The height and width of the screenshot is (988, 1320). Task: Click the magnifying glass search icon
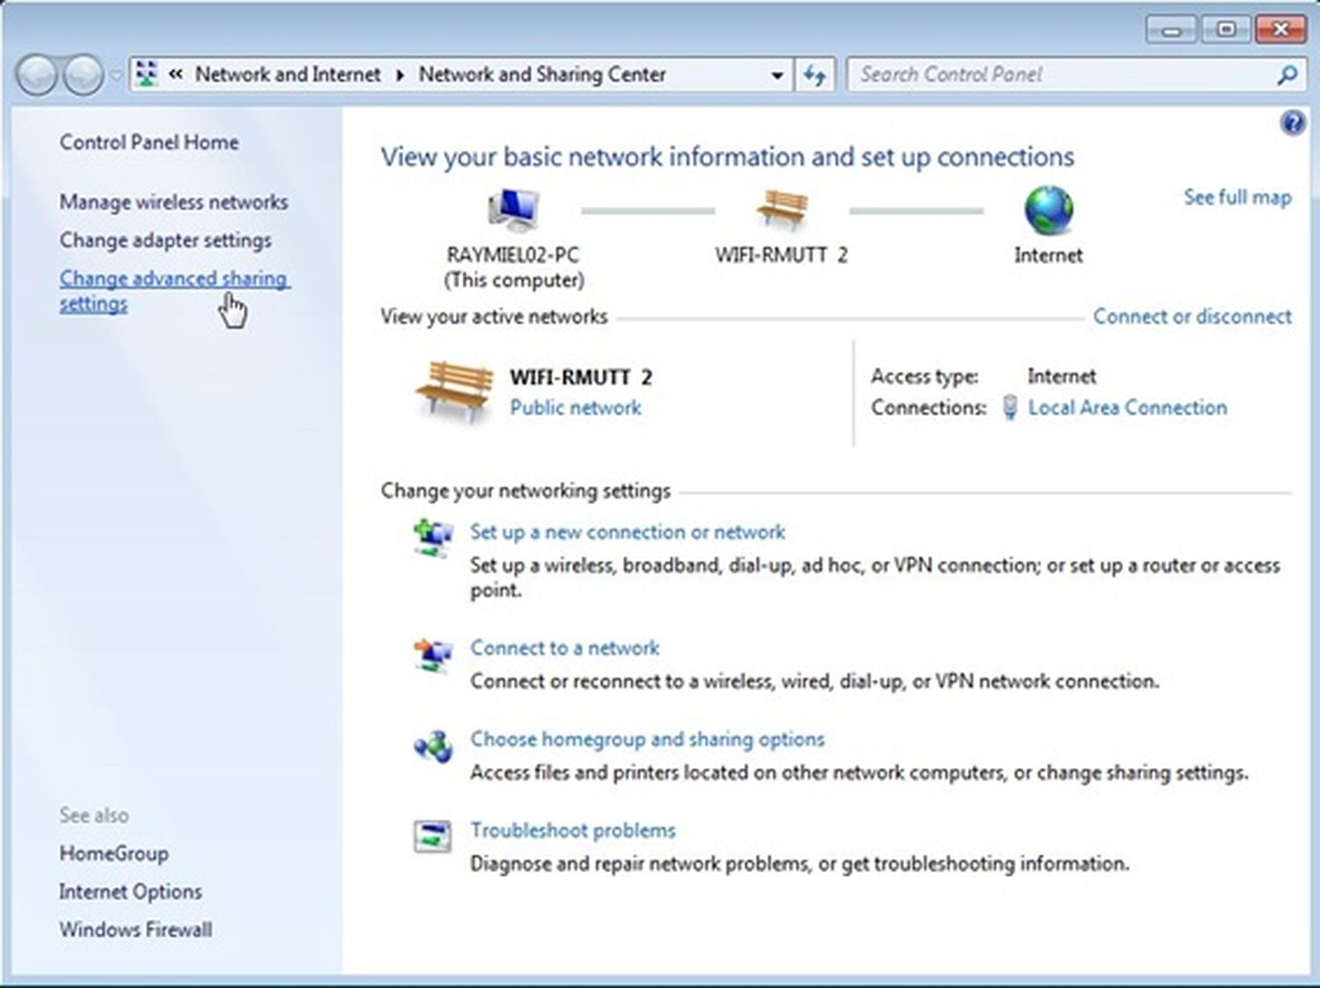pyautogui.click(x=1287, y=75)
